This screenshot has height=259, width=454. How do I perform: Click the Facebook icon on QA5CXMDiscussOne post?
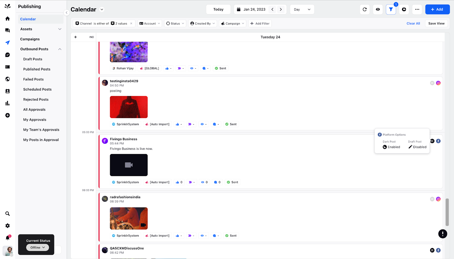[x=438, y=250]
